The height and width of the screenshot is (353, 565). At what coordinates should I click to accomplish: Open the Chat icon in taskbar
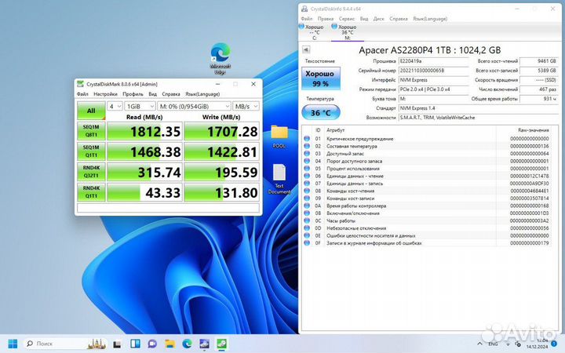152,344
